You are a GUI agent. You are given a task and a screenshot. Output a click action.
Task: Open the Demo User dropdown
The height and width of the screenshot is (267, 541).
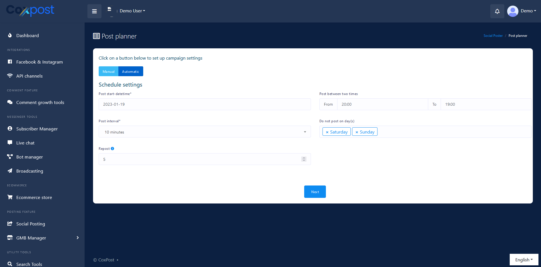[x=132, y=11]
